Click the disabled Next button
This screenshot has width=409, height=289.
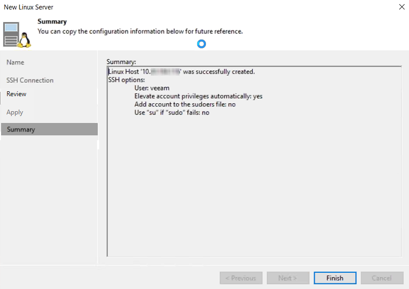point(288,278)
